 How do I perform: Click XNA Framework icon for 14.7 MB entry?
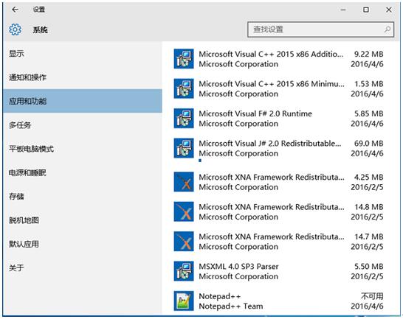pos(184,242)
